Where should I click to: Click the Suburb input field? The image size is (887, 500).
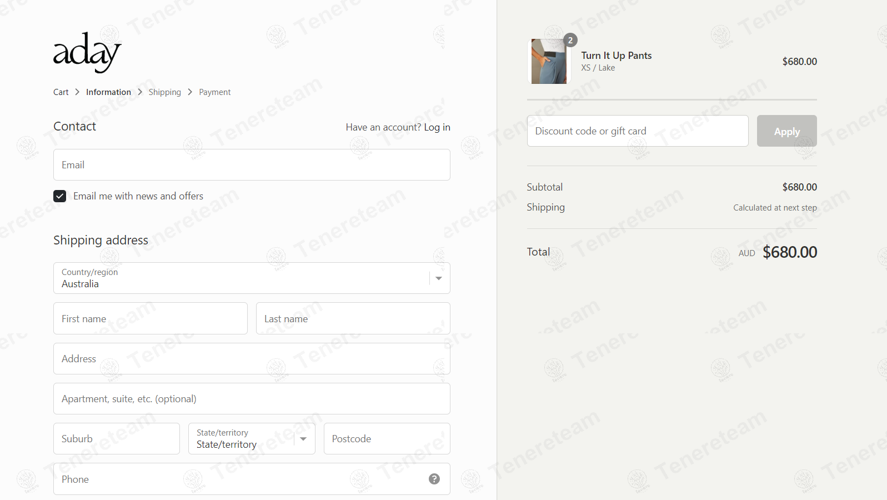[x=117, y=439]
